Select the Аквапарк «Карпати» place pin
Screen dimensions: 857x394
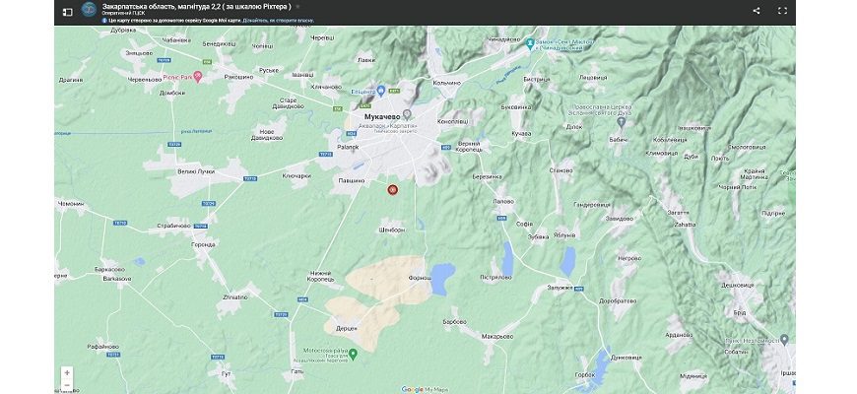(406, 115)
